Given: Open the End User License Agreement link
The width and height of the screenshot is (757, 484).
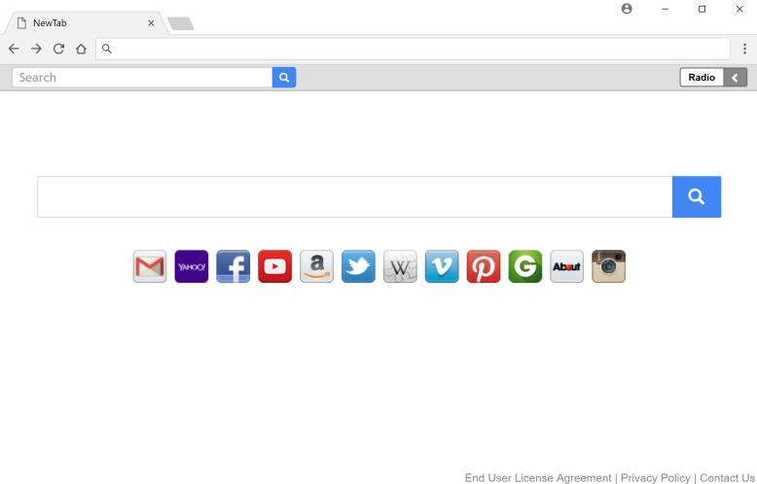Looking at the screenshot, I should [538, 478].
